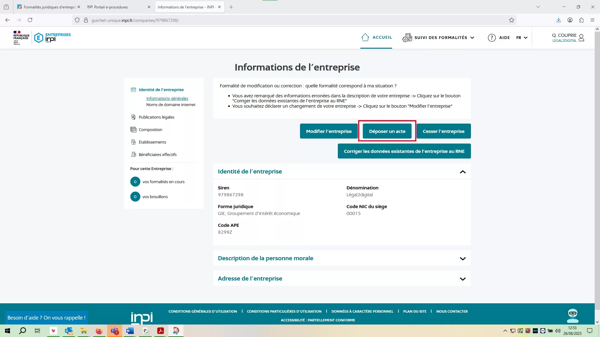Switch to Portail e-procedures tab
Screen dimensions: 600x337
(111, 7)
